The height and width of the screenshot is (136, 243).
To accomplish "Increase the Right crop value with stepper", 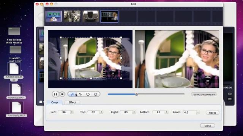I will [x=134, y=111].
